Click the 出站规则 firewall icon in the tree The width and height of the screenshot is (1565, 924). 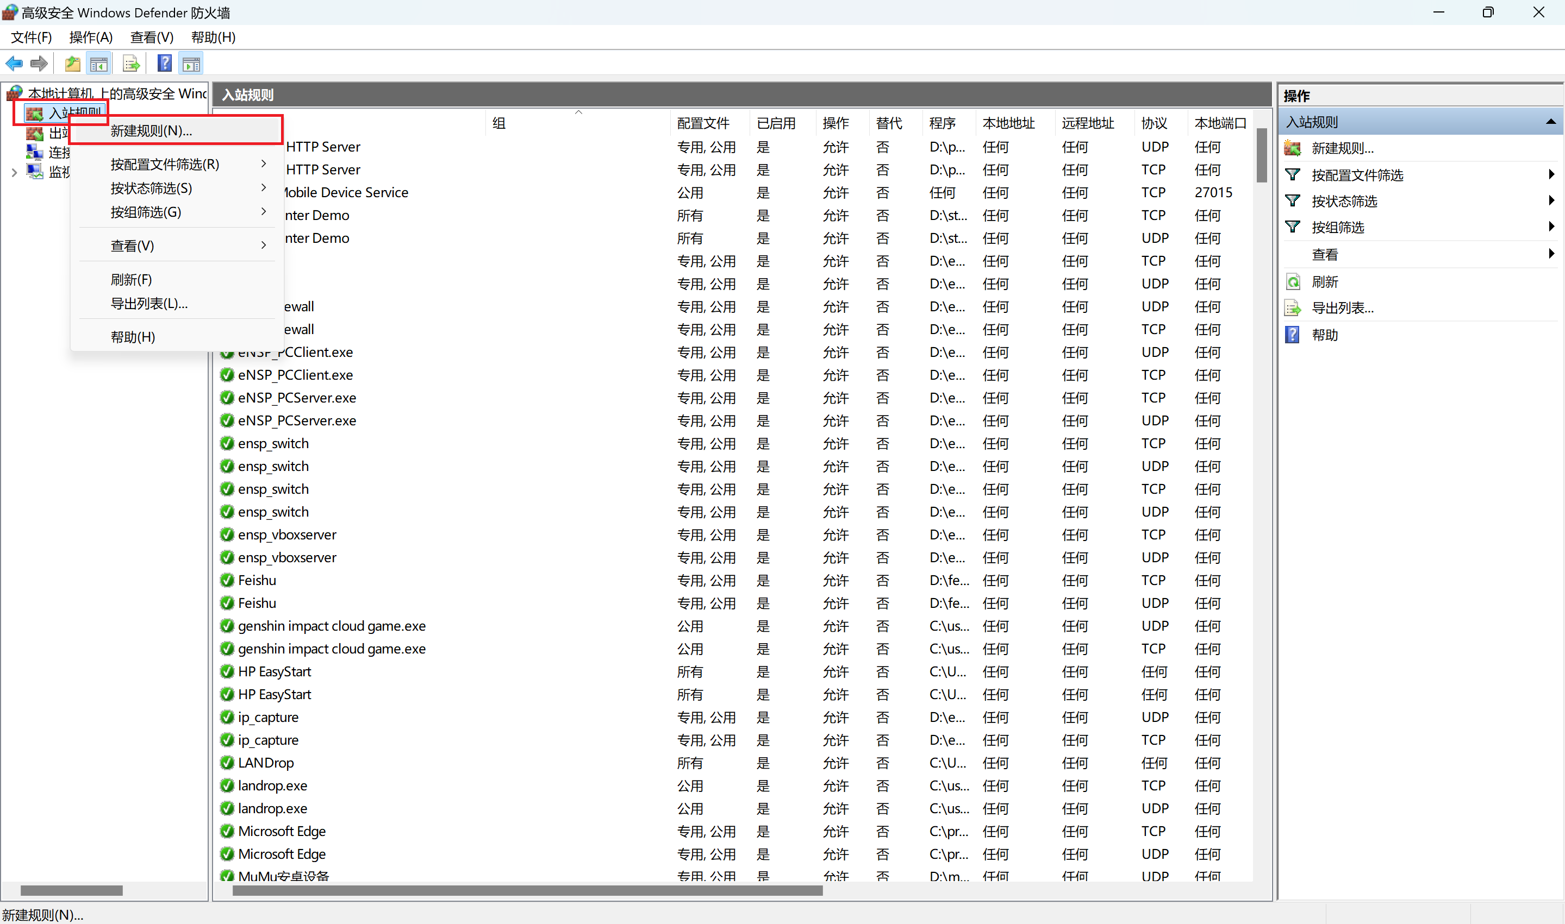pos(34,133)
